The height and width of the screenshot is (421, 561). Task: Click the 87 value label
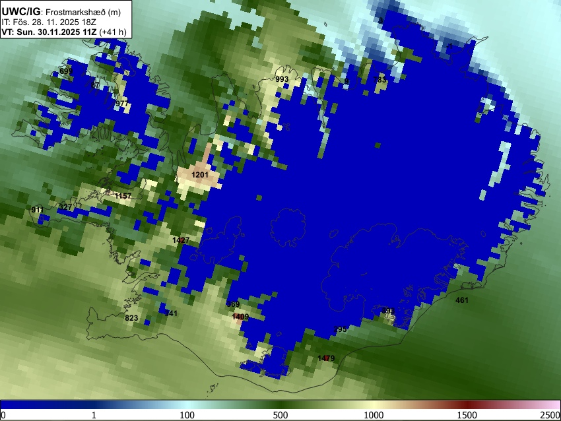click(95, 86)
